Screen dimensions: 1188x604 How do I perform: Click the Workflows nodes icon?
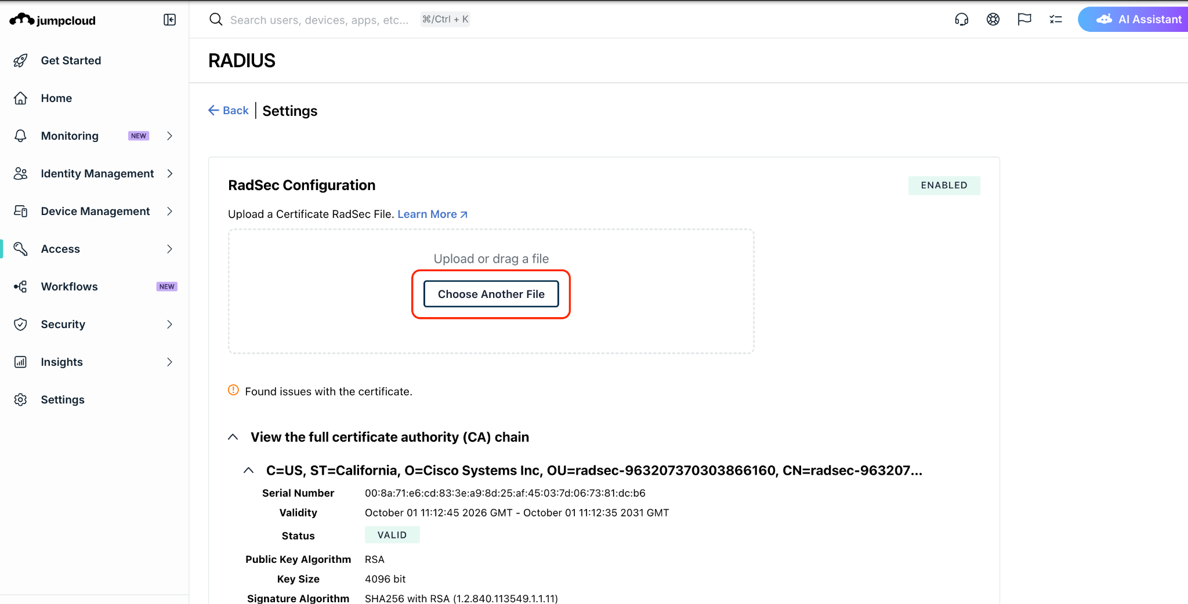(x=20, y=286)
